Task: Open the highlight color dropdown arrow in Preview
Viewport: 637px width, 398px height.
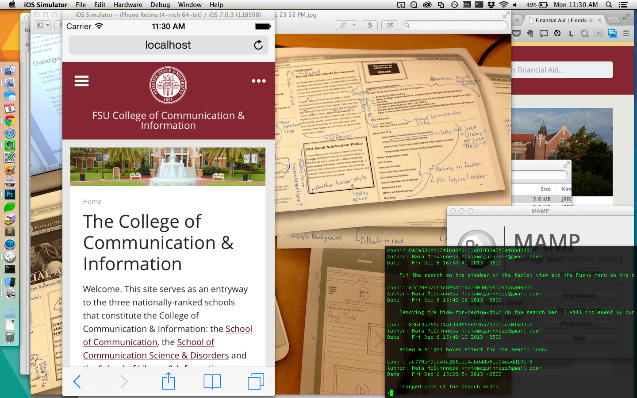Action: click(x=354, y=25)
